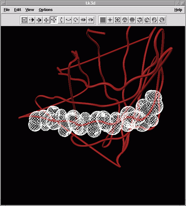Open the window menu button in title bar
The image size is (186, 206).
pyautogui.click(x=3, y=3)
